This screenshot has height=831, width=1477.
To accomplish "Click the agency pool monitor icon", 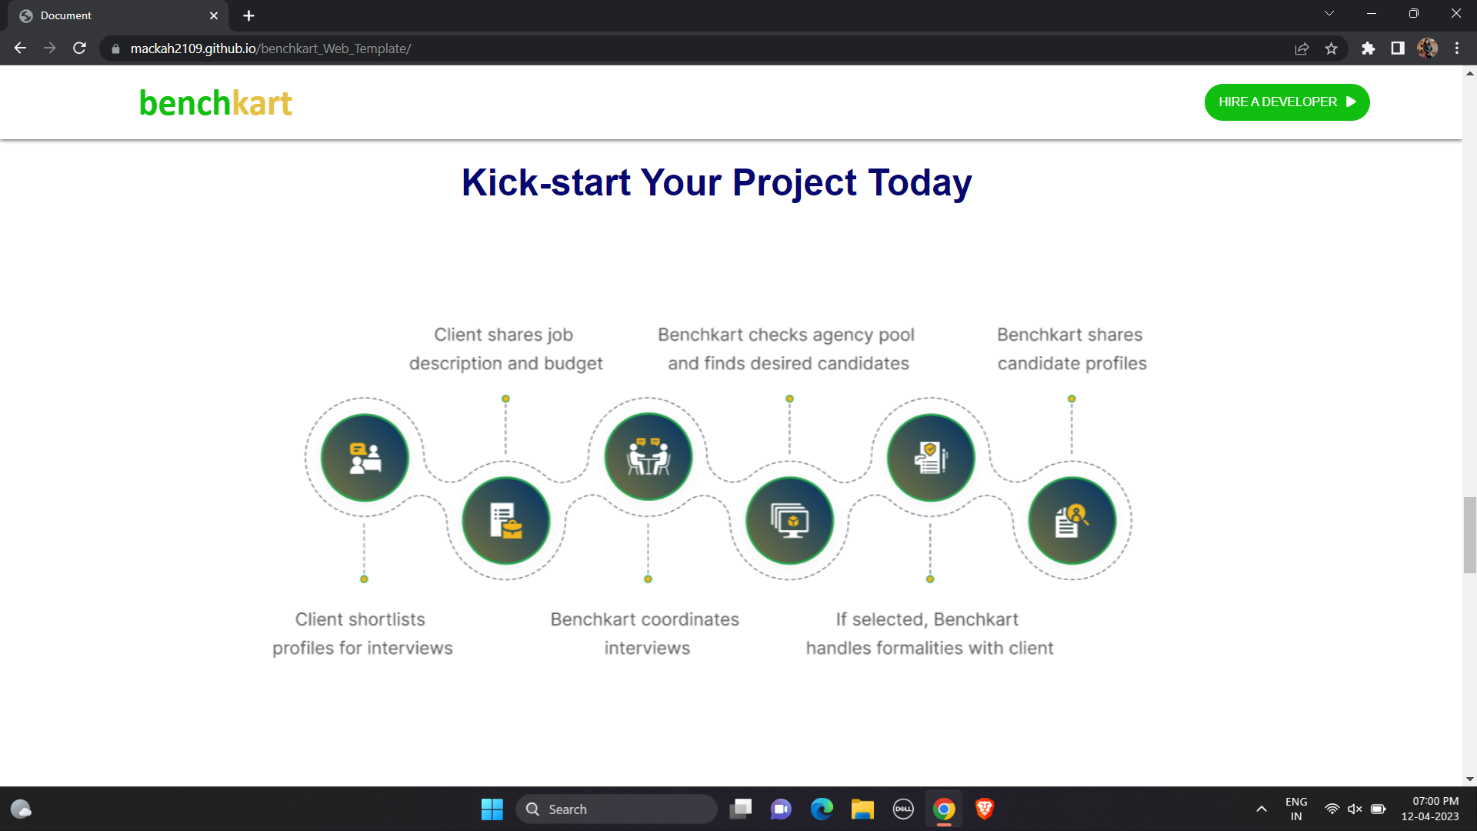I will [x=789, y=521].
